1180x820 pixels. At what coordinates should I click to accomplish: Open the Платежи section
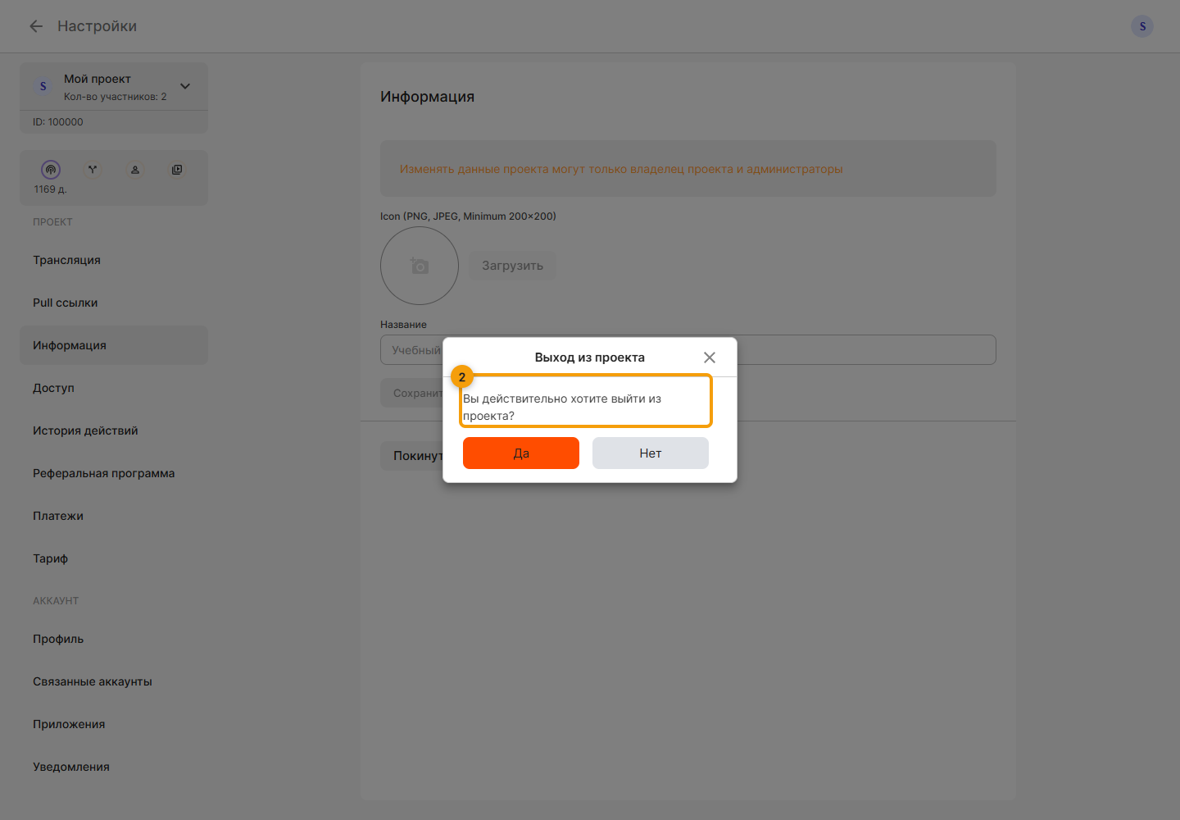tap(114, 516)
